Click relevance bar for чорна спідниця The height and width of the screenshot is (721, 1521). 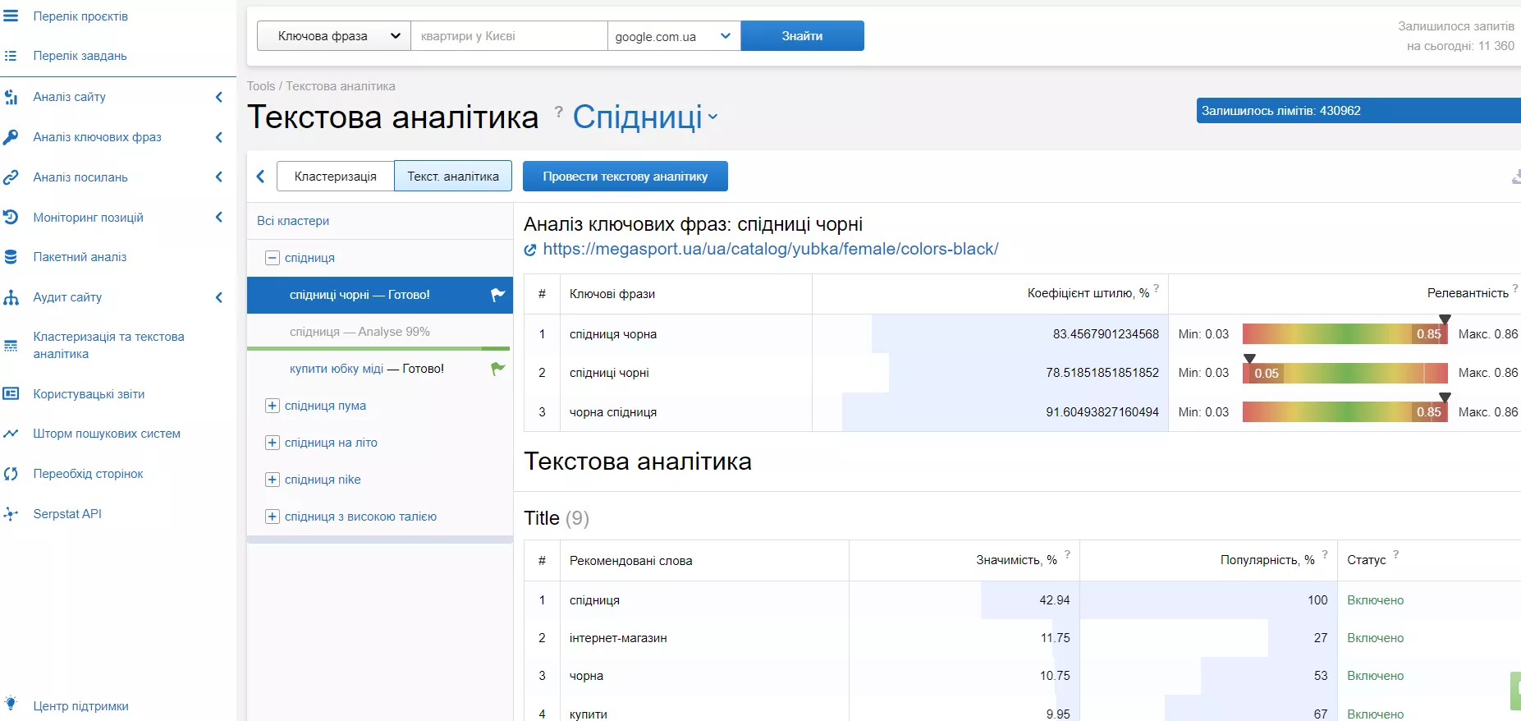pos(1345,412)
